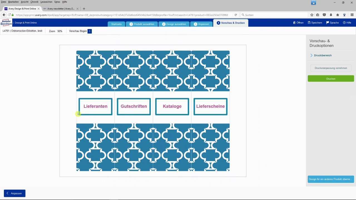The height and width of the screenshot is (200, 356).
Task: Open the Sprache flag option
Action: [328, 23]
